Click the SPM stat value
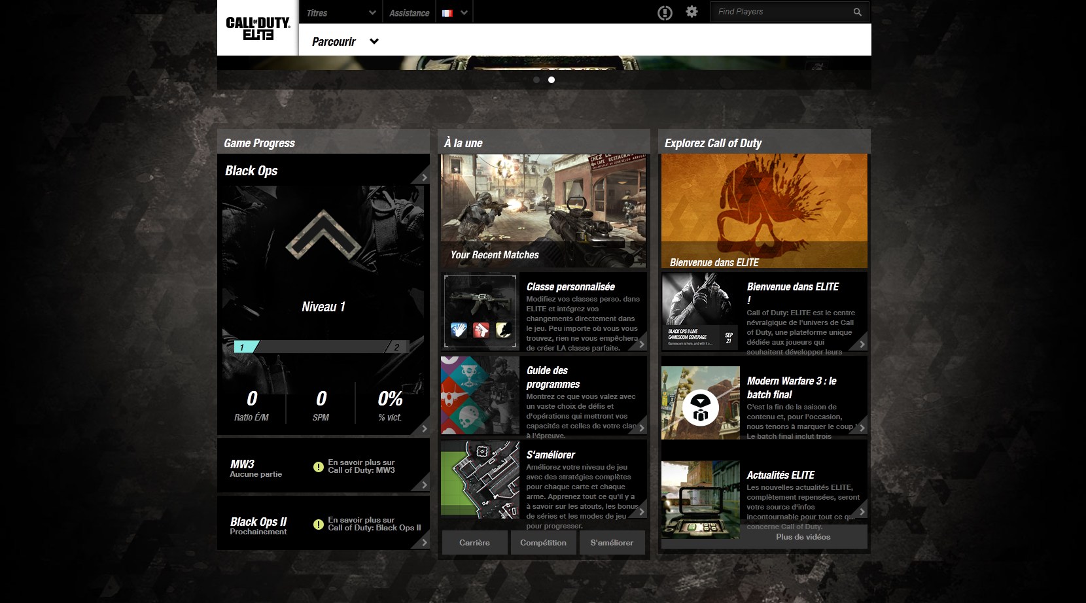This screenshot has width=1086, height=603. click(x=321, y=398)
